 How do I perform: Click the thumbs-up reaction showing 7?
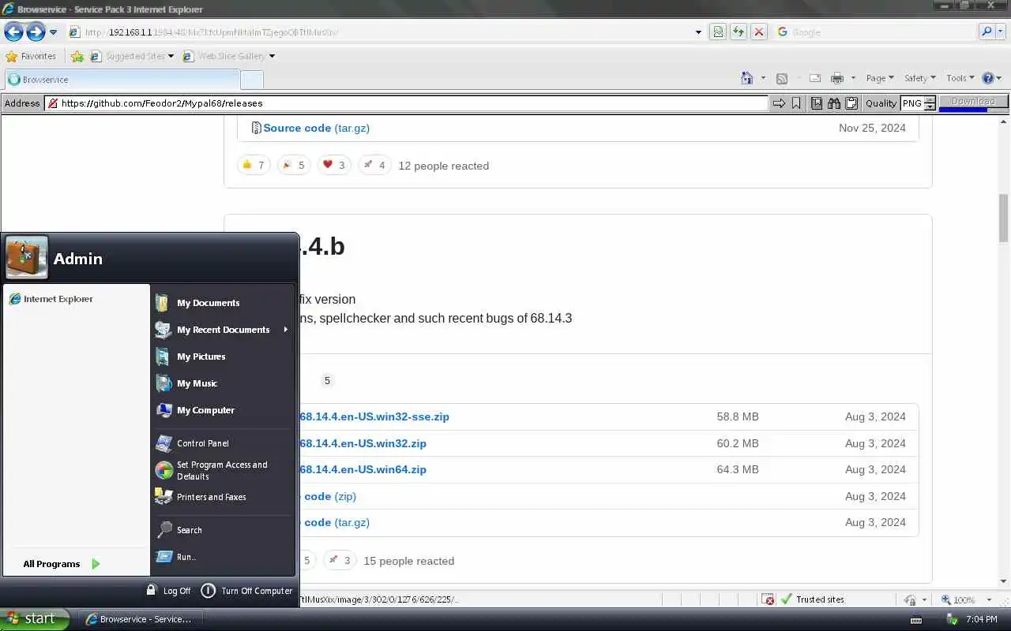coord(254,165)
